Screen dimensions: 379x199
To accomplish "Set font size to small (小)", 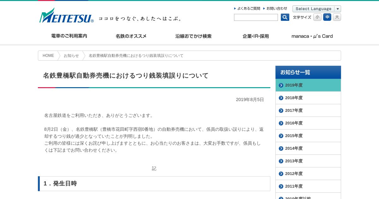I will click(317, 17).
